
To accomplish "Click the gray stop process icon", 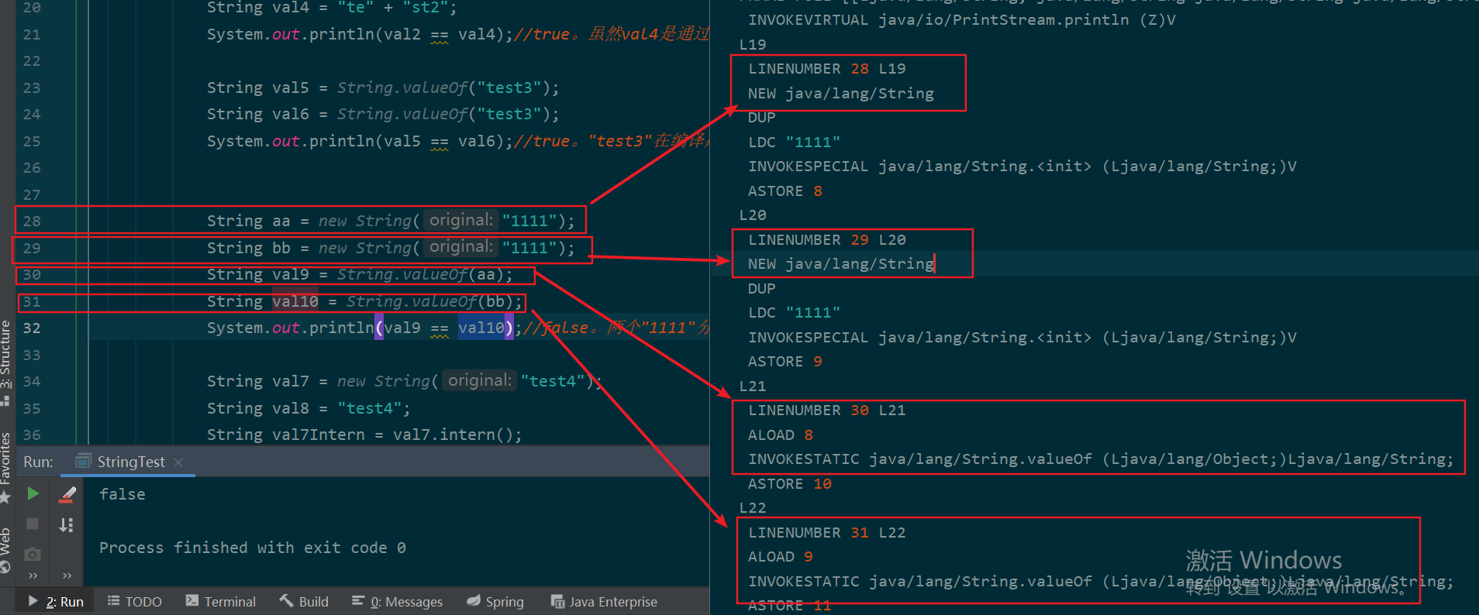I will coord(33,524).
